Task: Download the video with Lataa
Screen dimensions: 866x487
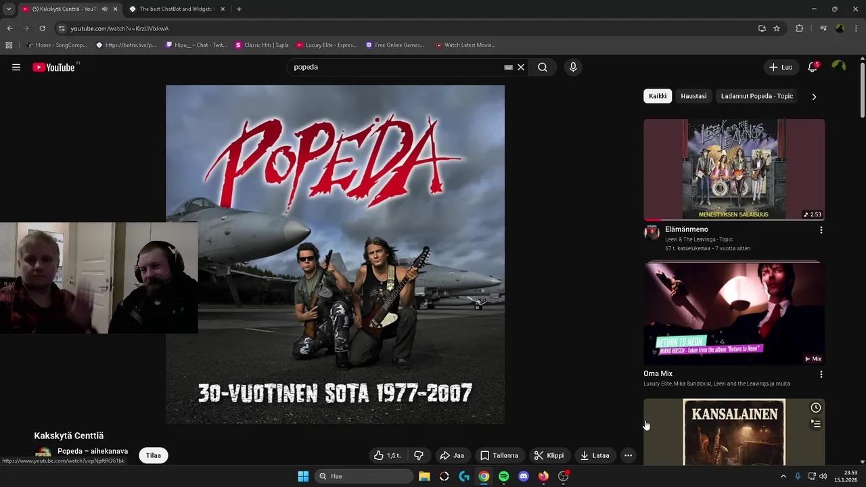Action: click(x=595, y=455)
